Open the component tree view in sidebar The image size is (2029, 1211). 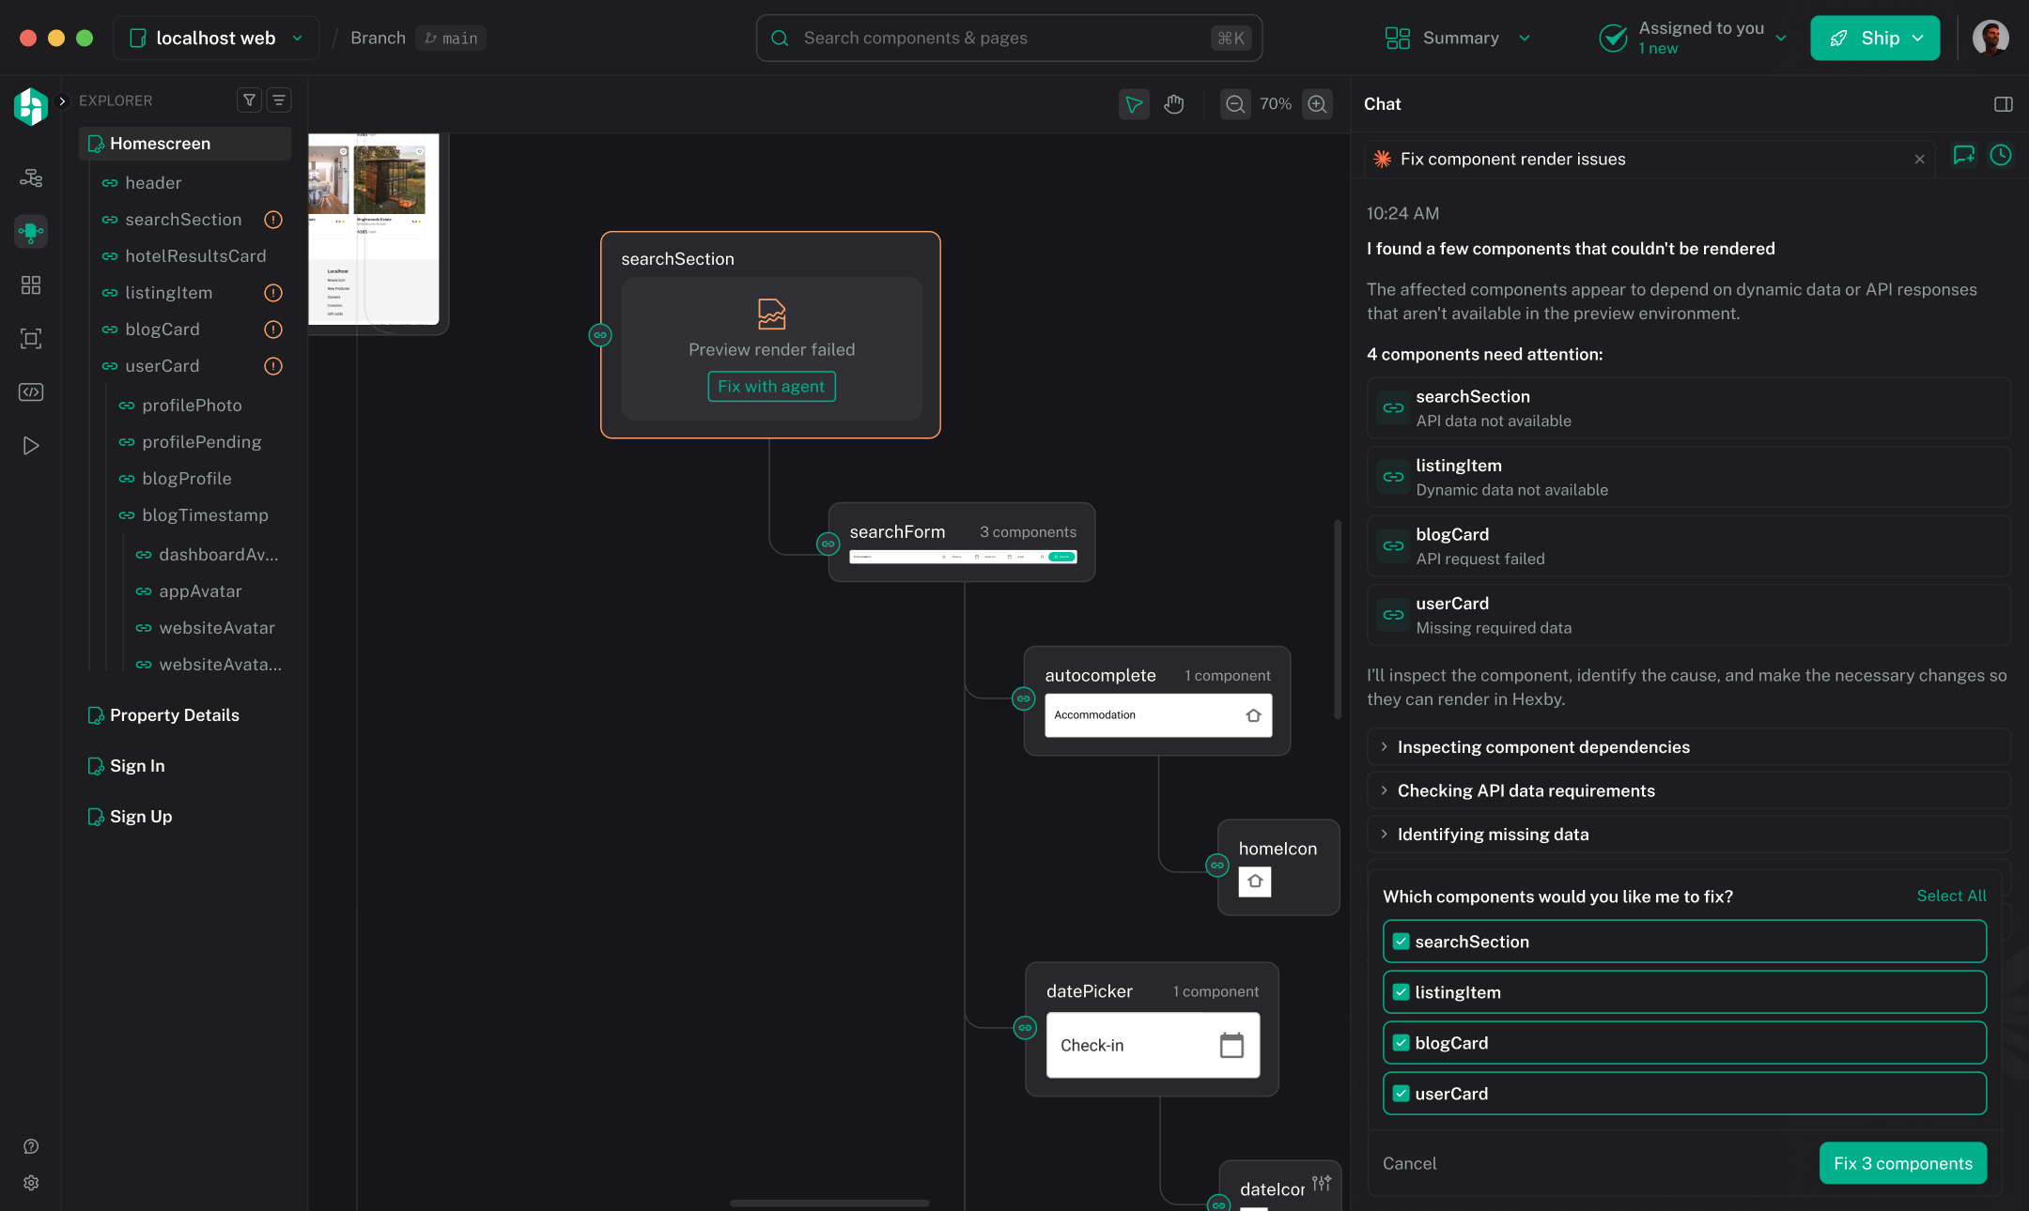point(31,177)
